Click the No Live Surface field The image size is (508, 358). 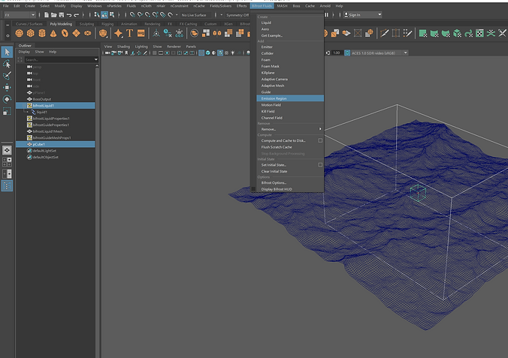[x=195, y=15]
